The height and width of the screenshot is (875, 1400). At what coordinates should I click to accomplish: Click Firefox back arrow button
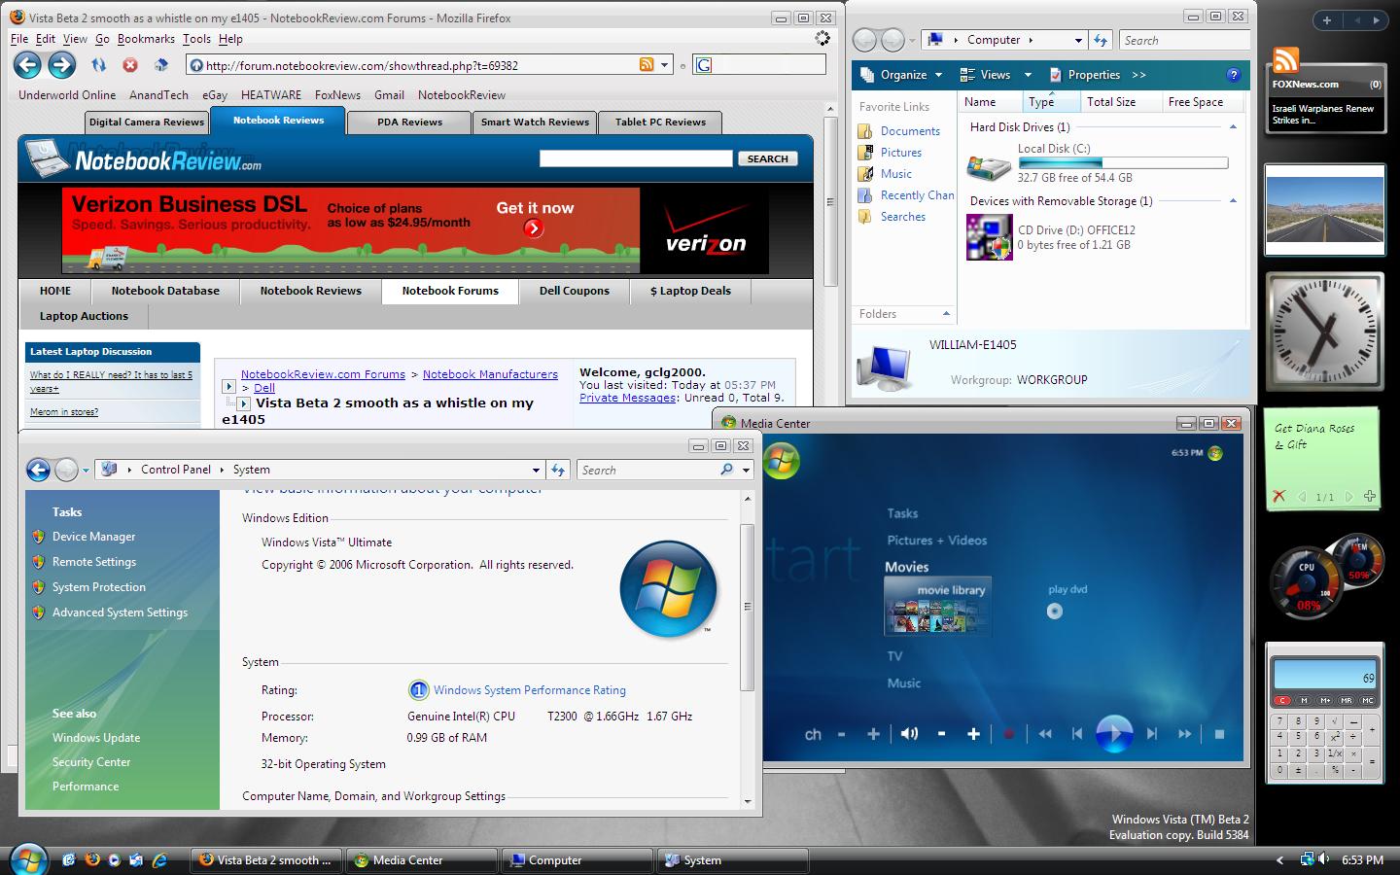27,65
